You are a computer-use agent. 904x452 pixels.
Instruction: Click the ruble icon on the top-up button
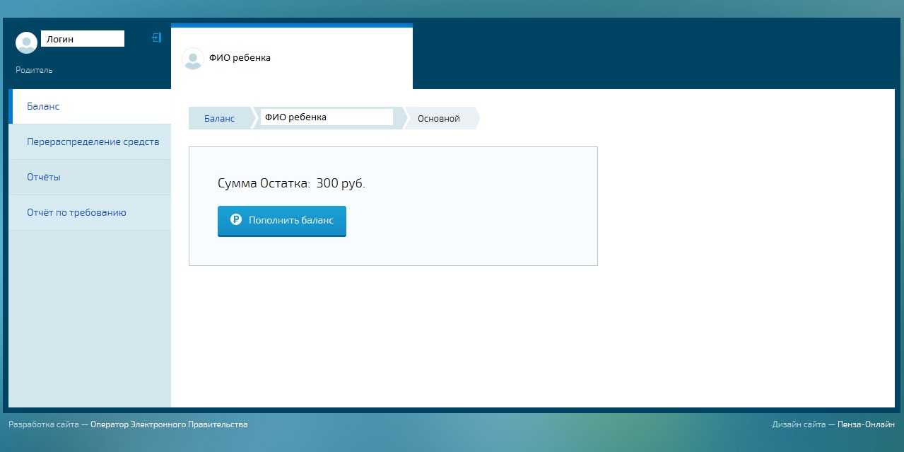tap(236, 220)
